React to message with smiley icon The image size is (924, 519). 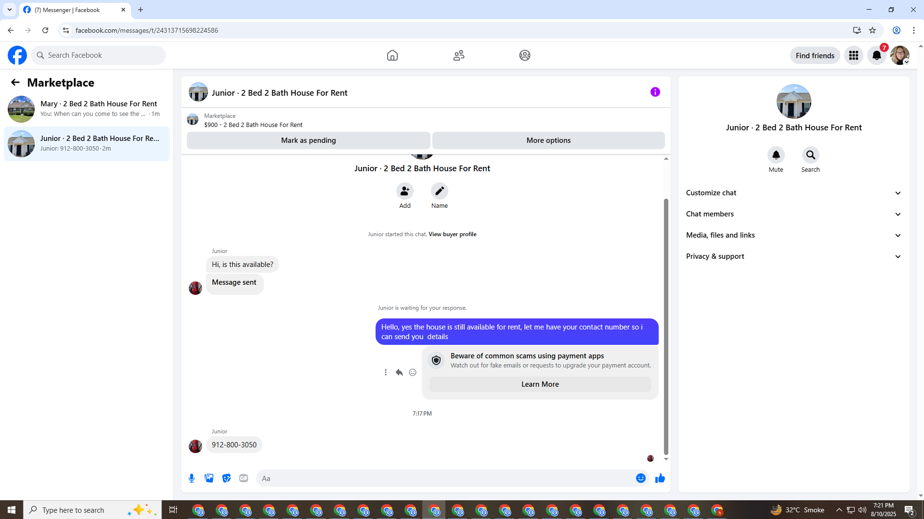pos(413,372)
